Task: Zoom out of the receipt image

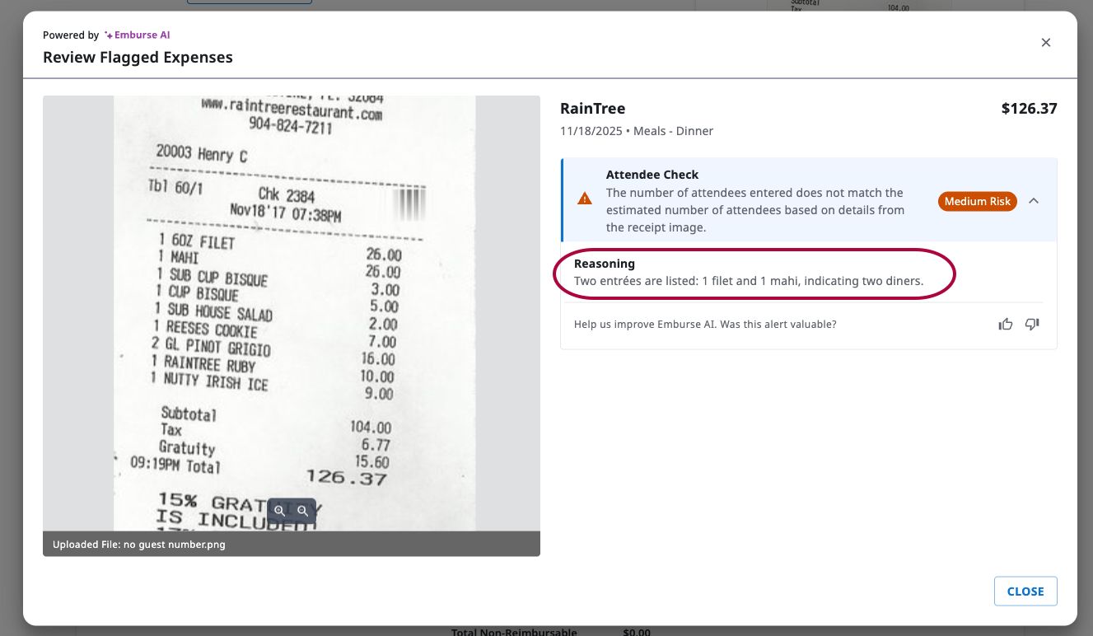Action: [303, 511]
